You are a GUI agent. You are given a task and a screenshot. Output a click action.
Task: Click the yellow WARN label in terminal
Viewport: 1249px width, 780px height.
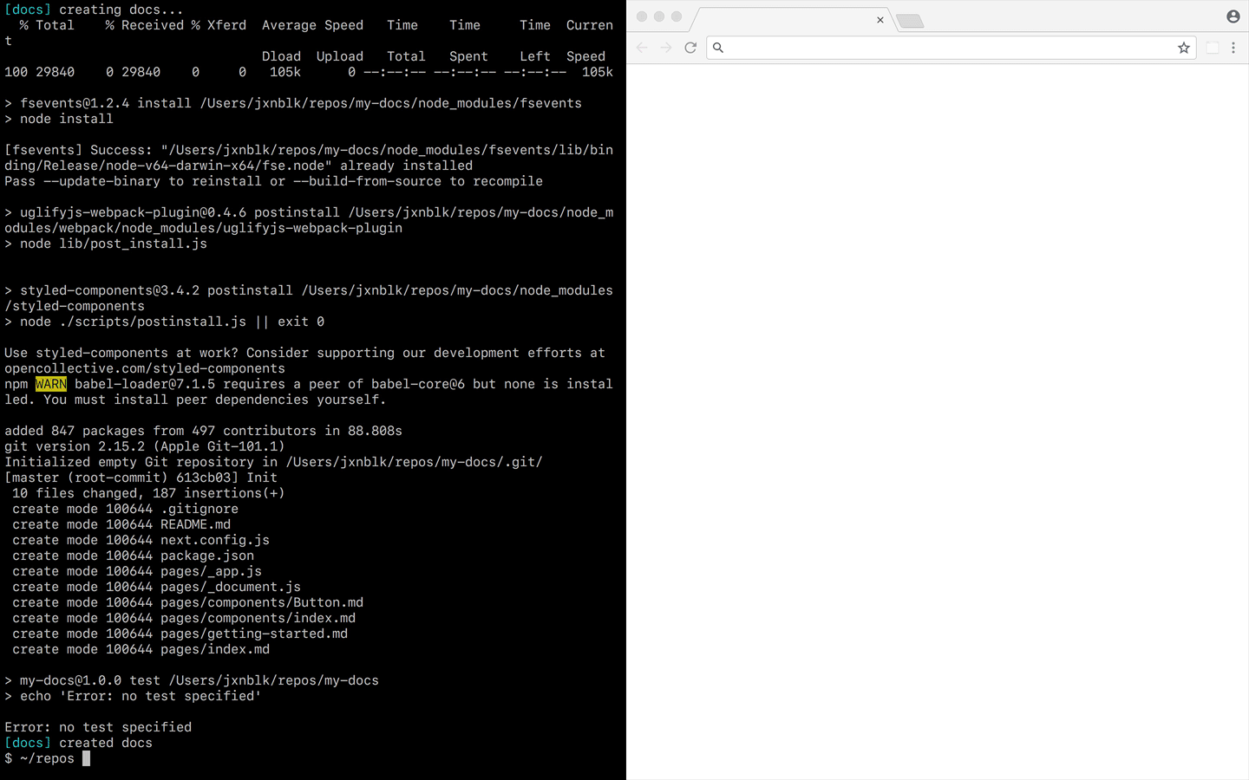[51, 384]
